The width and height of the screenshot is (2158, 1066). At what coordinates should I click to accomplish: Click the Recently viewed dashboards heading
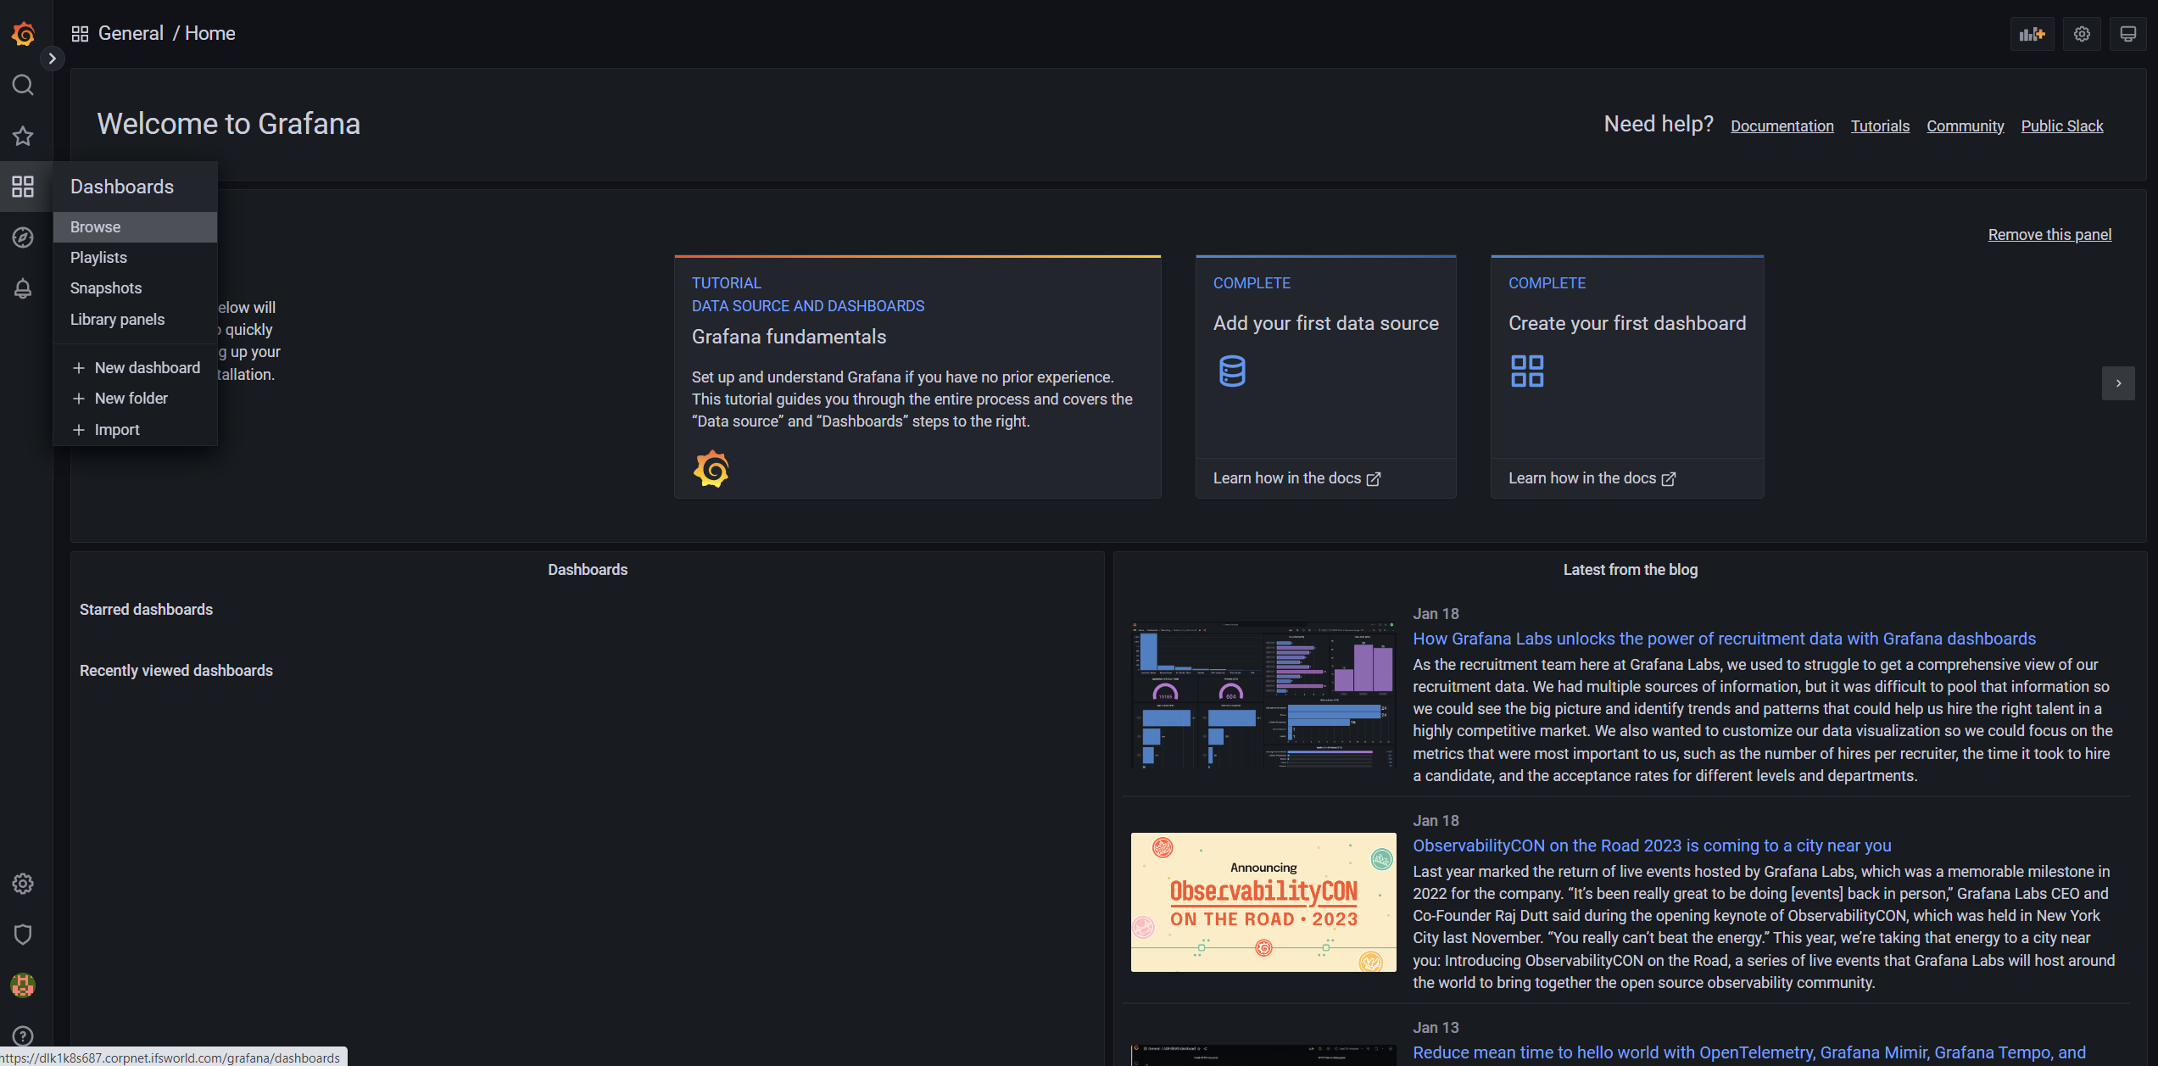pyautogui.click(x=176, y=671)
